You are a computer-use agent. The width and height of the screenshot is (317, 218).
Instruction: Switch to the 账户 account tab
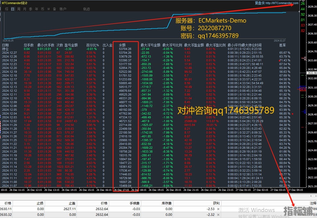[63, 9]
